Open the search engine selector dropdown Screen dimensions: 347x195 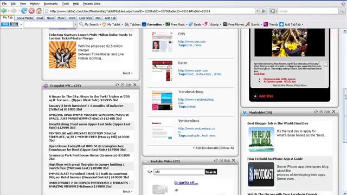tap(276, 11)
